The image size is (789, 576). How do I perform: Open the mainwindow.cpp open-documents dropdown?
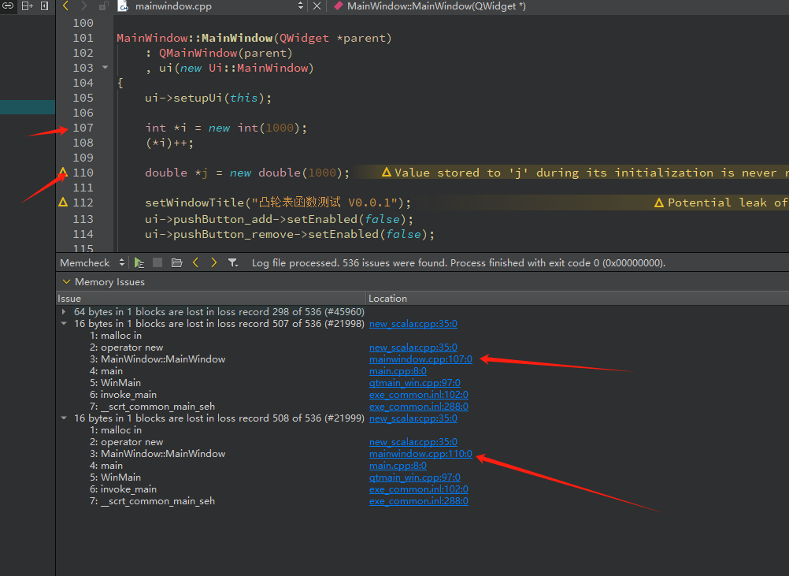point(301,6)
